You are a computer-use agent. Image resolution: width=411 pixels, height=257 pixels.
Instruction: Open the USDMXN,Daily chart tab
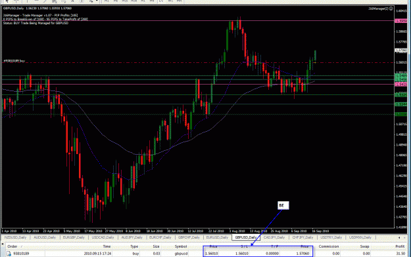pyautogui.click(x=360, y=237)
